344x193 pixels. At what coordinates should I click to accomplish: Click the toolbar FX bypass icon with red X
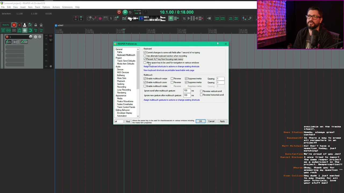point(76,18)
